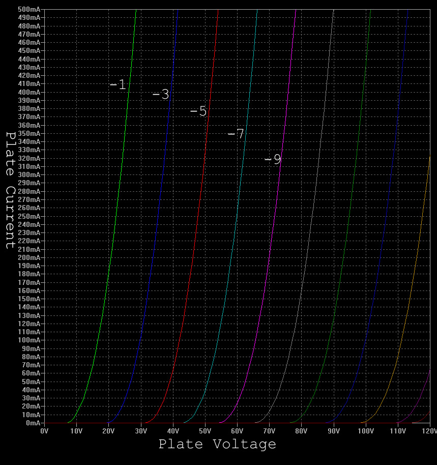The image size is (437, 465).
Task: Click the 110V x-axis tick label
Action: point(398,431)
